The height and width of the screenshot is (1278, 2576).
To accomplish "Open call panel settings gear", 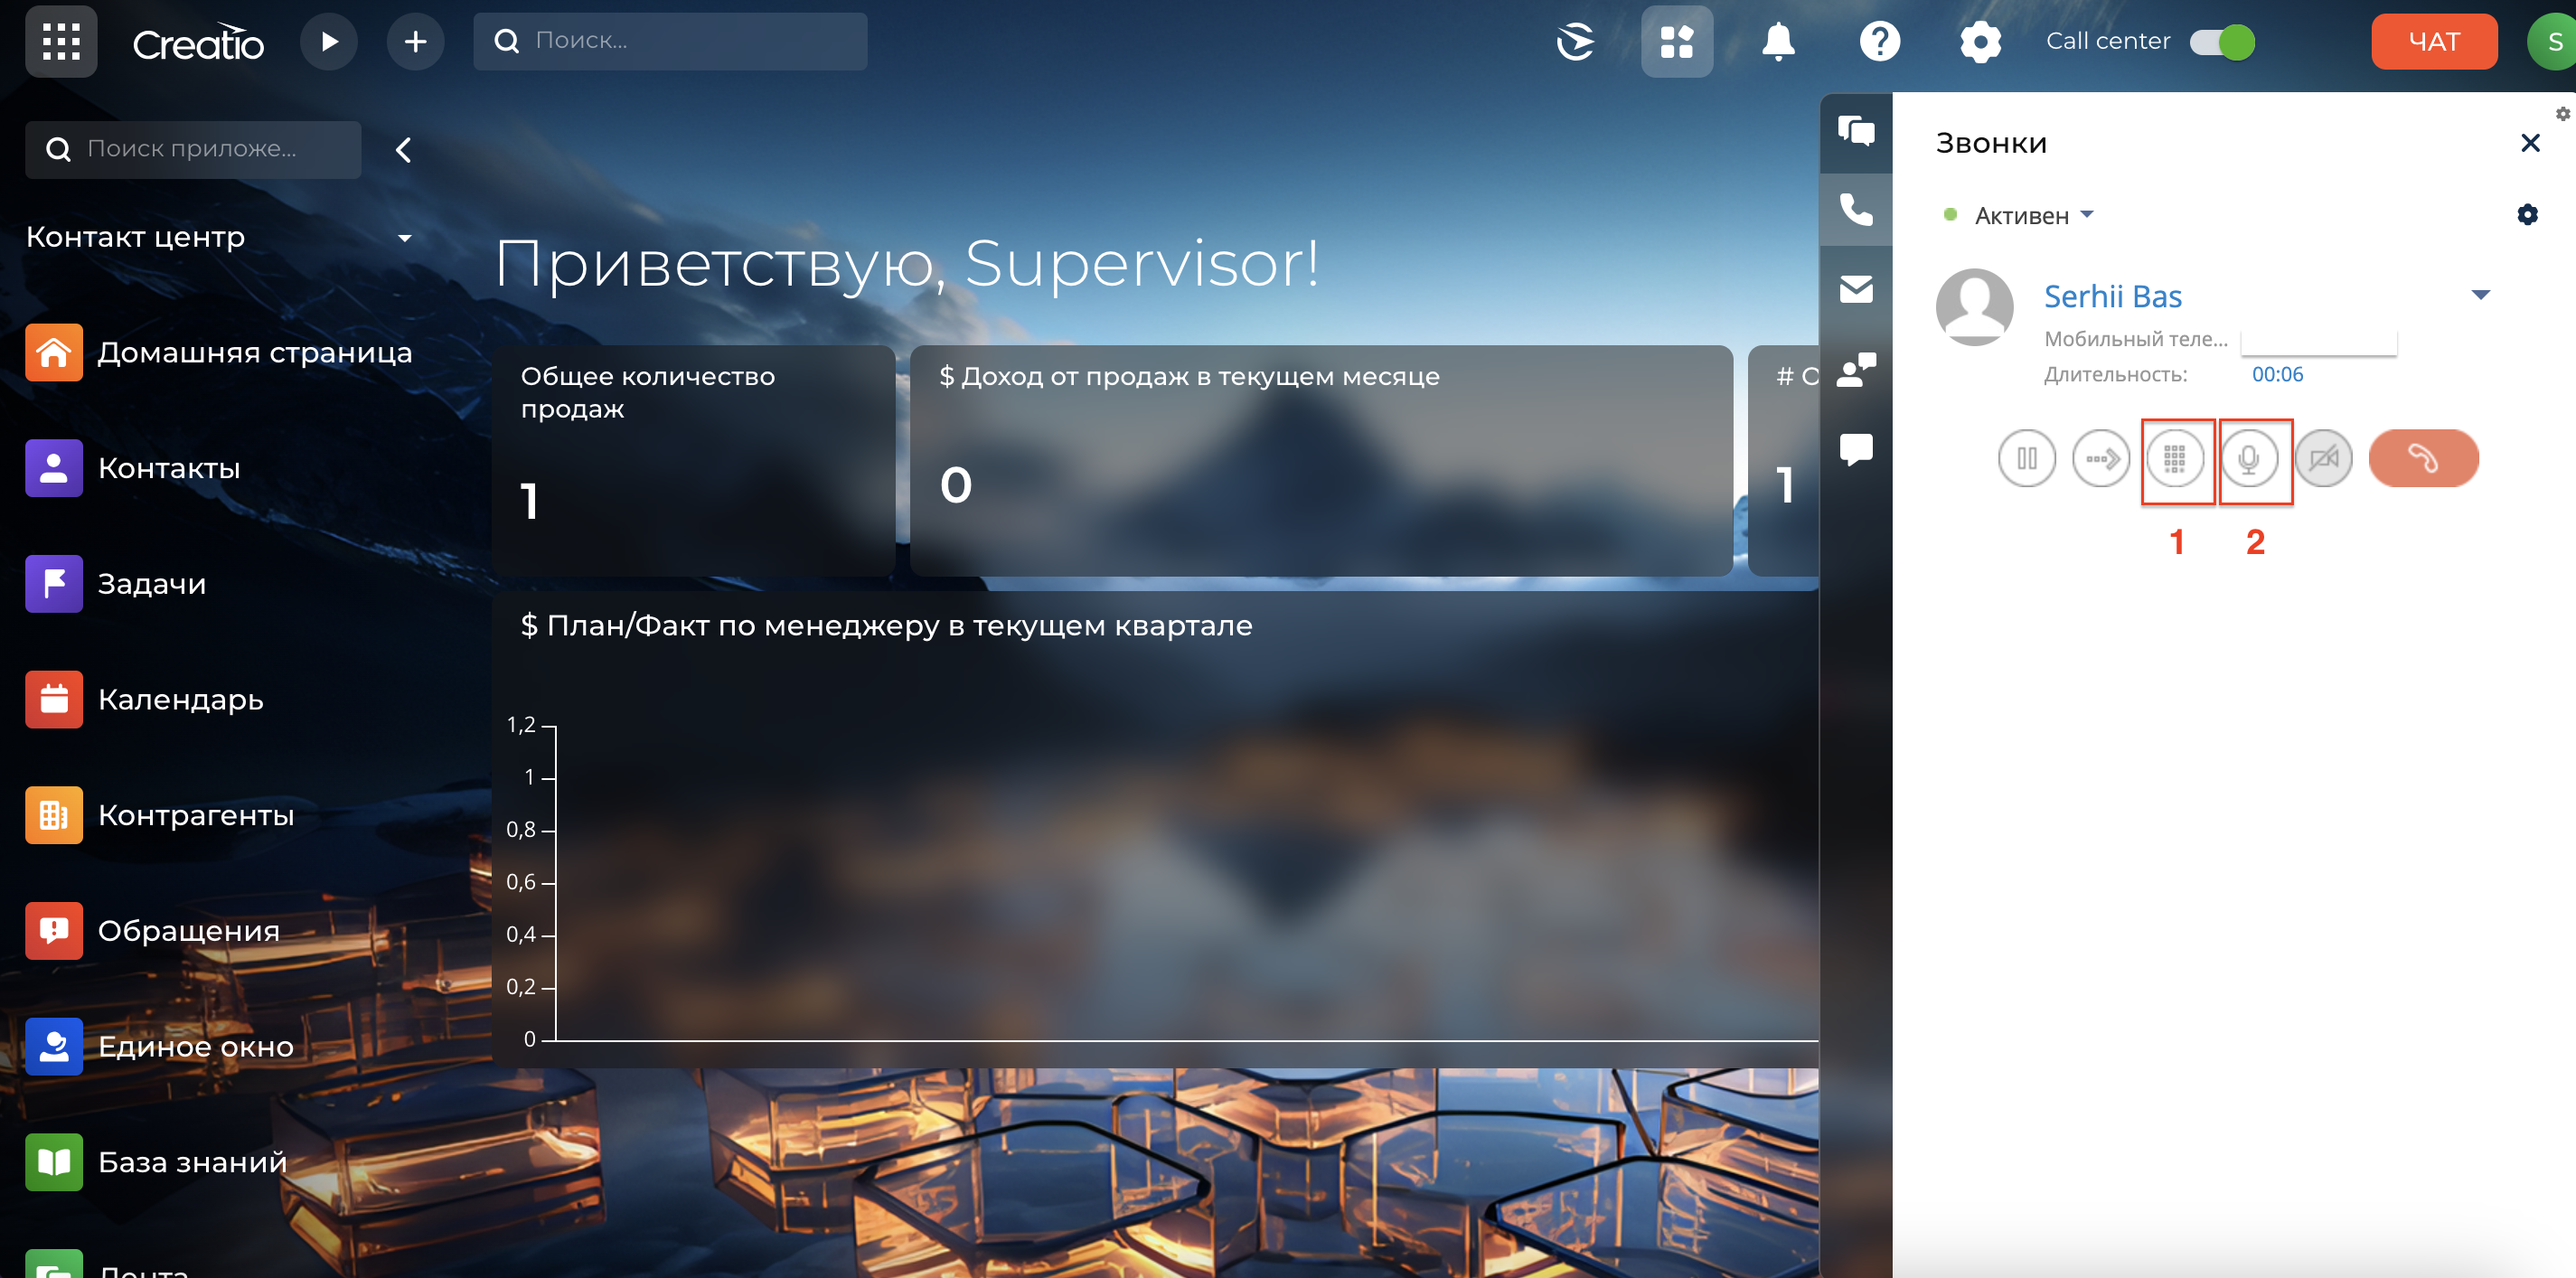I will tap(2527, 214).
